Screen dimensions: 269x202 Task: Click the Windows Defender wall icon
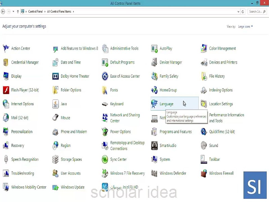(154, 173)
